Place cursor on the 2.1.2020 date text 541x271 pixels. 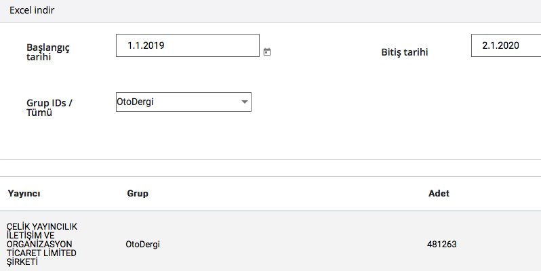500,45
